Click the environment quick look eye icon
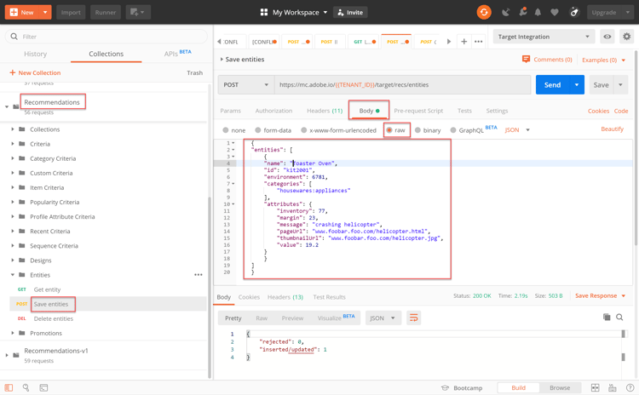 tap(607, 37)
